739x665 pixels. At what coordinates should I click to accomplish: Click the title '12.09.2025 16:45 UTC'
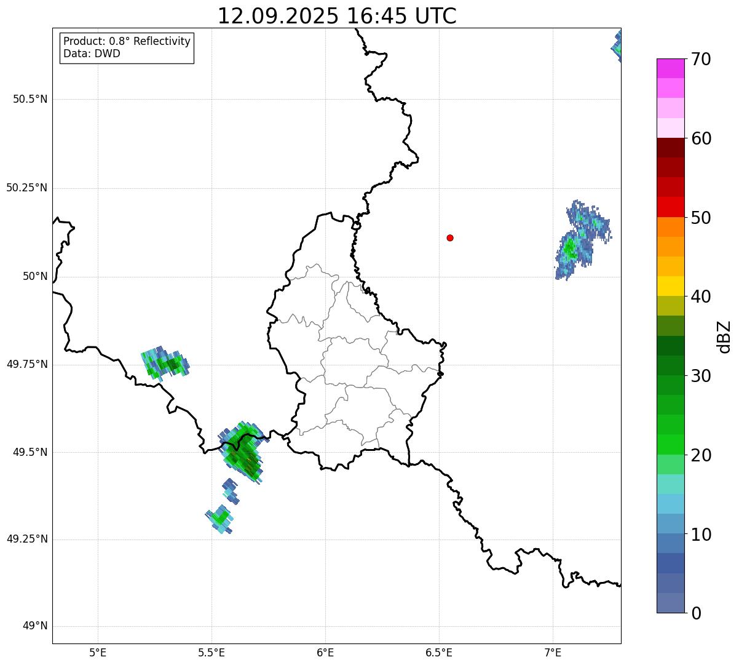[337, 16]
